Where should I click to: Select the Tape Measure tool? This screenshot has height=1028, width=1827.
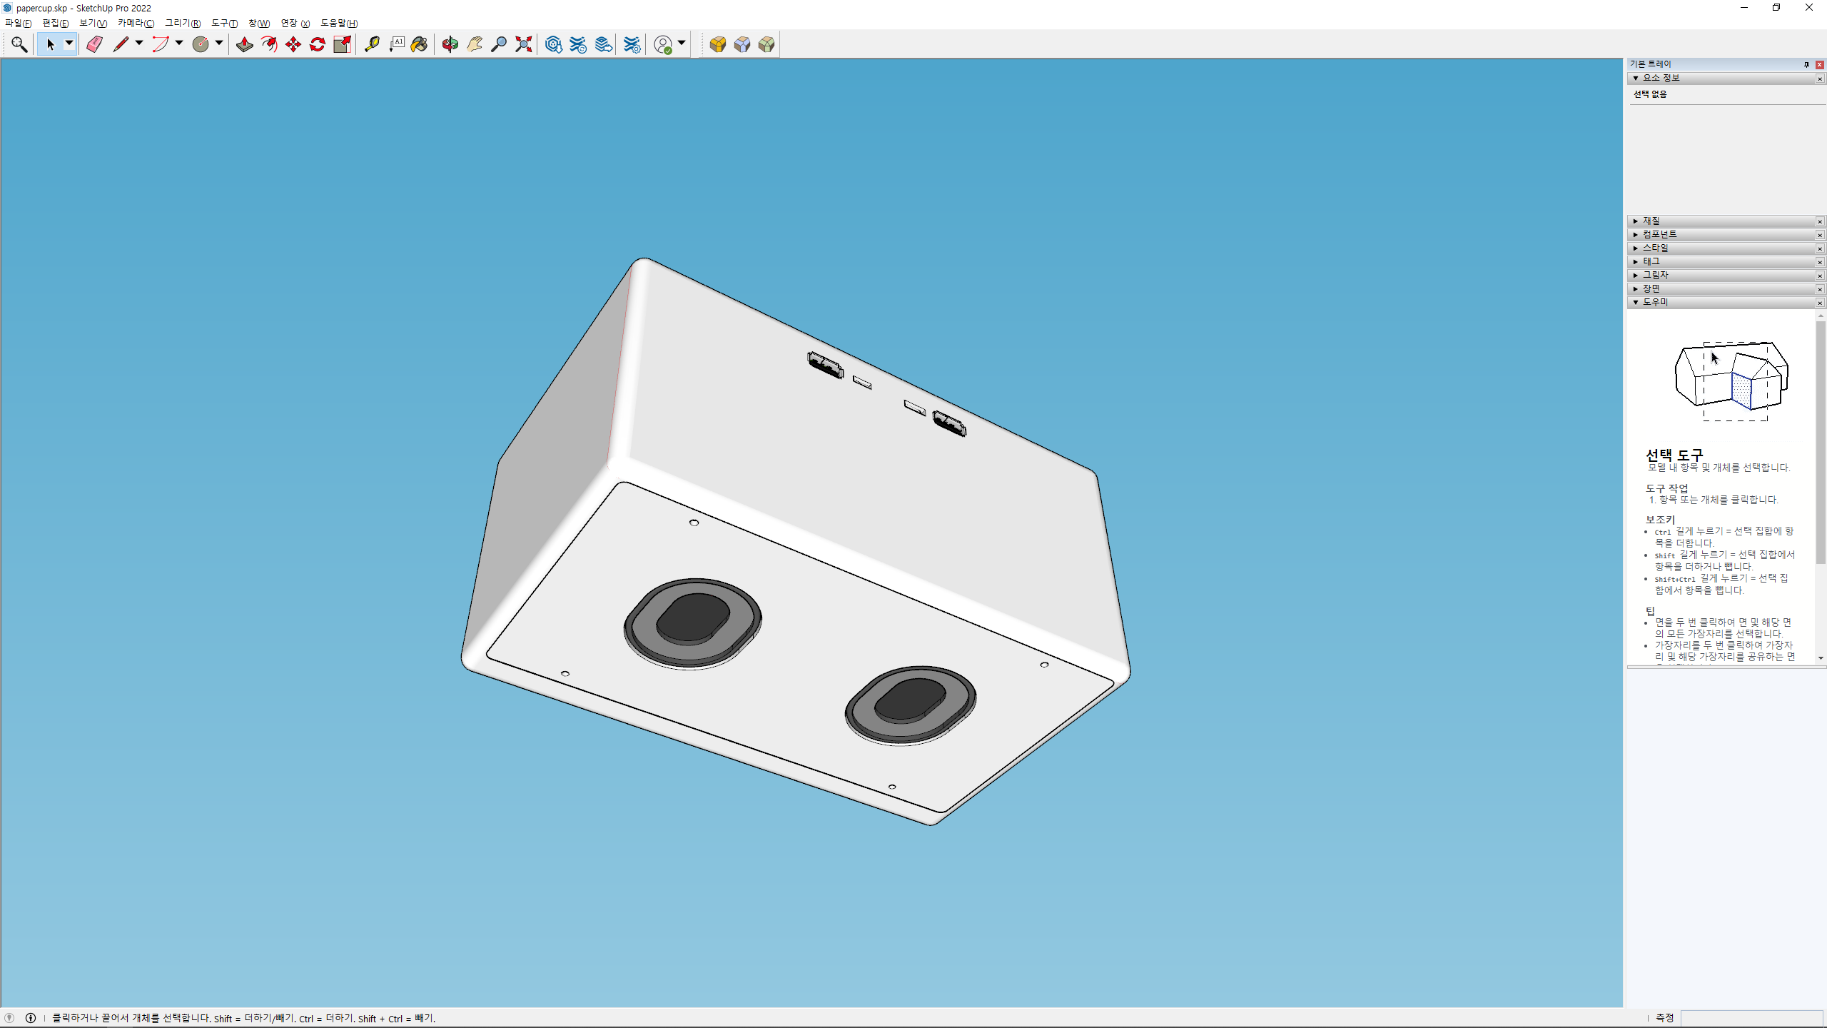pos(372,44)
